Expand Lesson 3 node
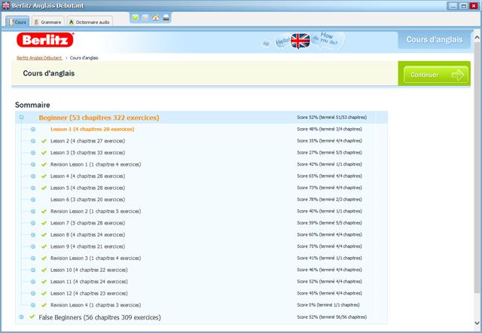Image resolution: width=482 pixels, height=333 pixels. click(x=33, y=153)
